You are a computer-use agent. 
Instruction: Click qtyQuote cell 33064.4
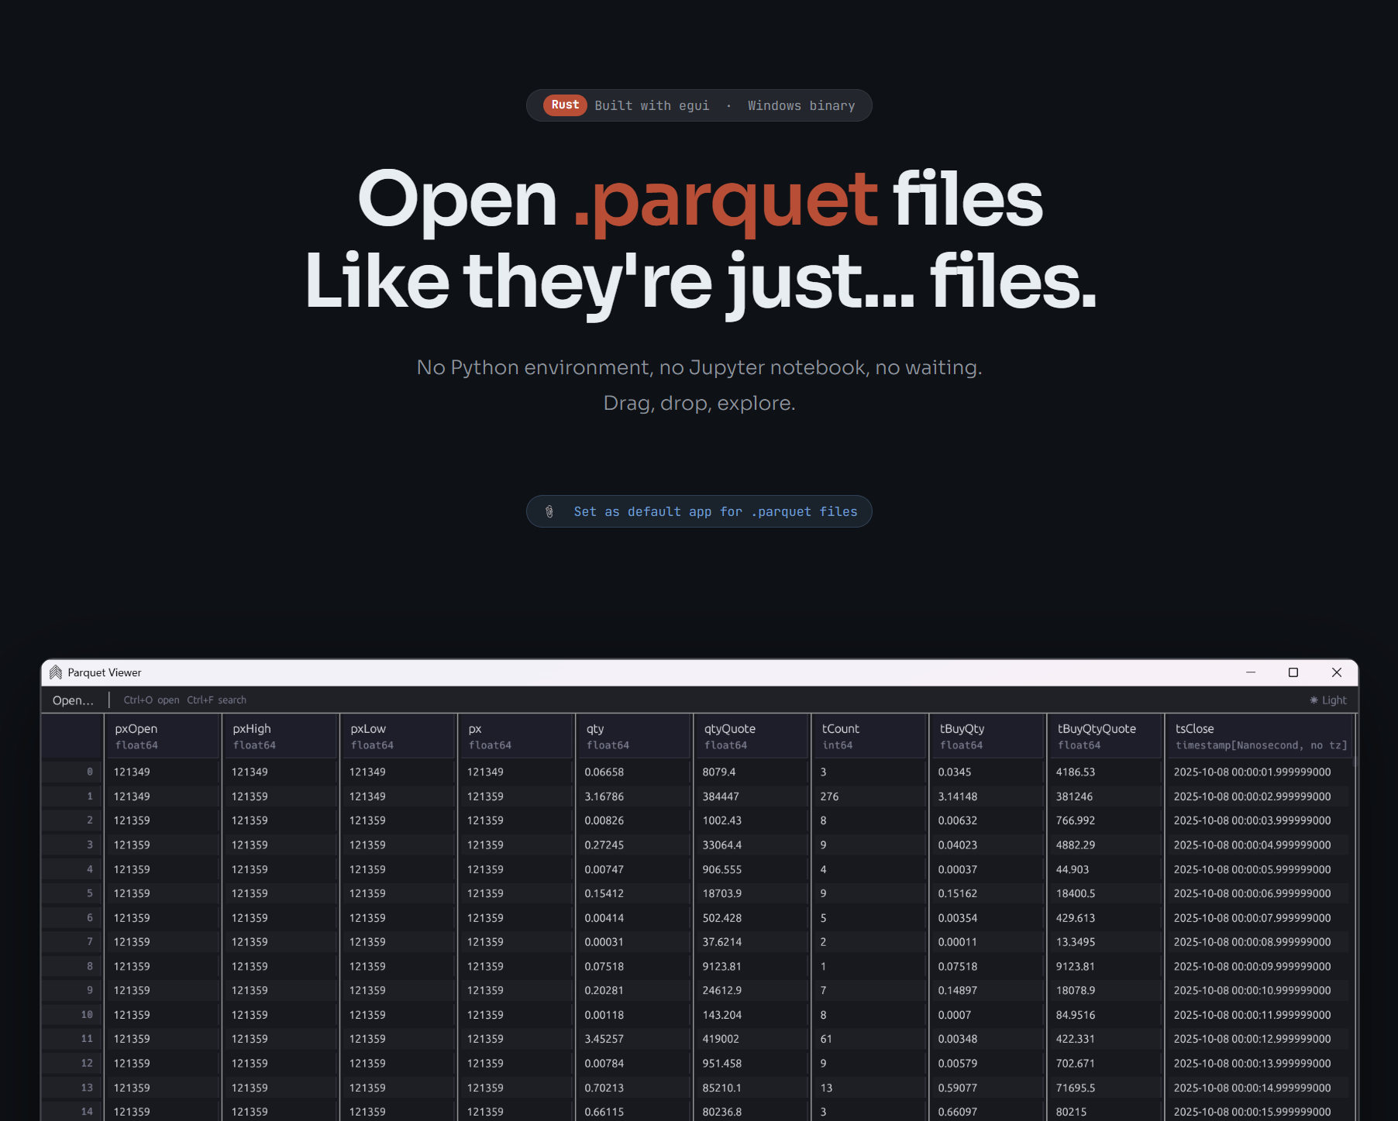point(722,845)
